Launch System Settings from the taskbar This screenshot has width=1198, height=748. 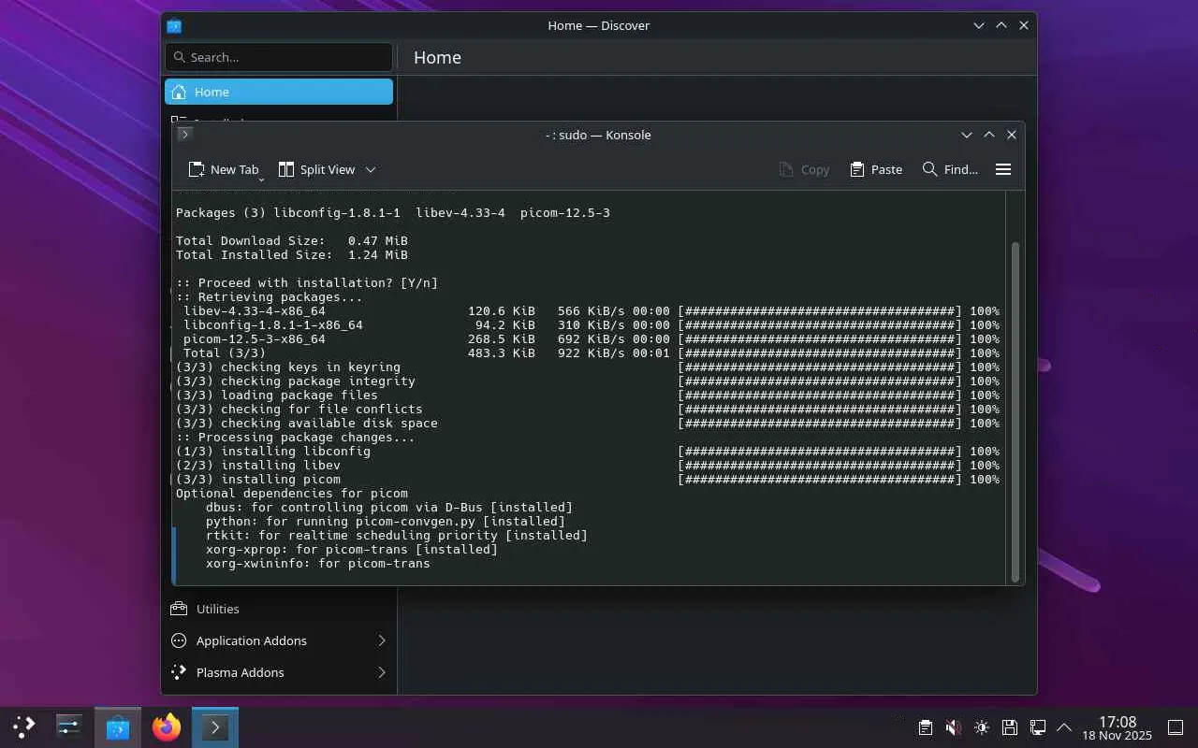(x=69, y=726)
